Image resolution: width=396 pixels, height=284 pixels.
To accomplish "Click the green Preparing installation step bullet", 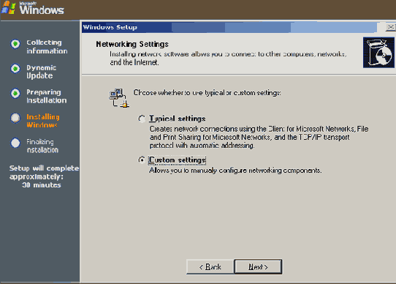I will pos(15,93).
